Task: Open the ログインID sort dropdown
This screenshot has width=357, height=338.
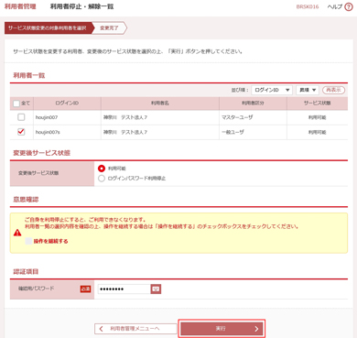Action: (x=272, y=90)
